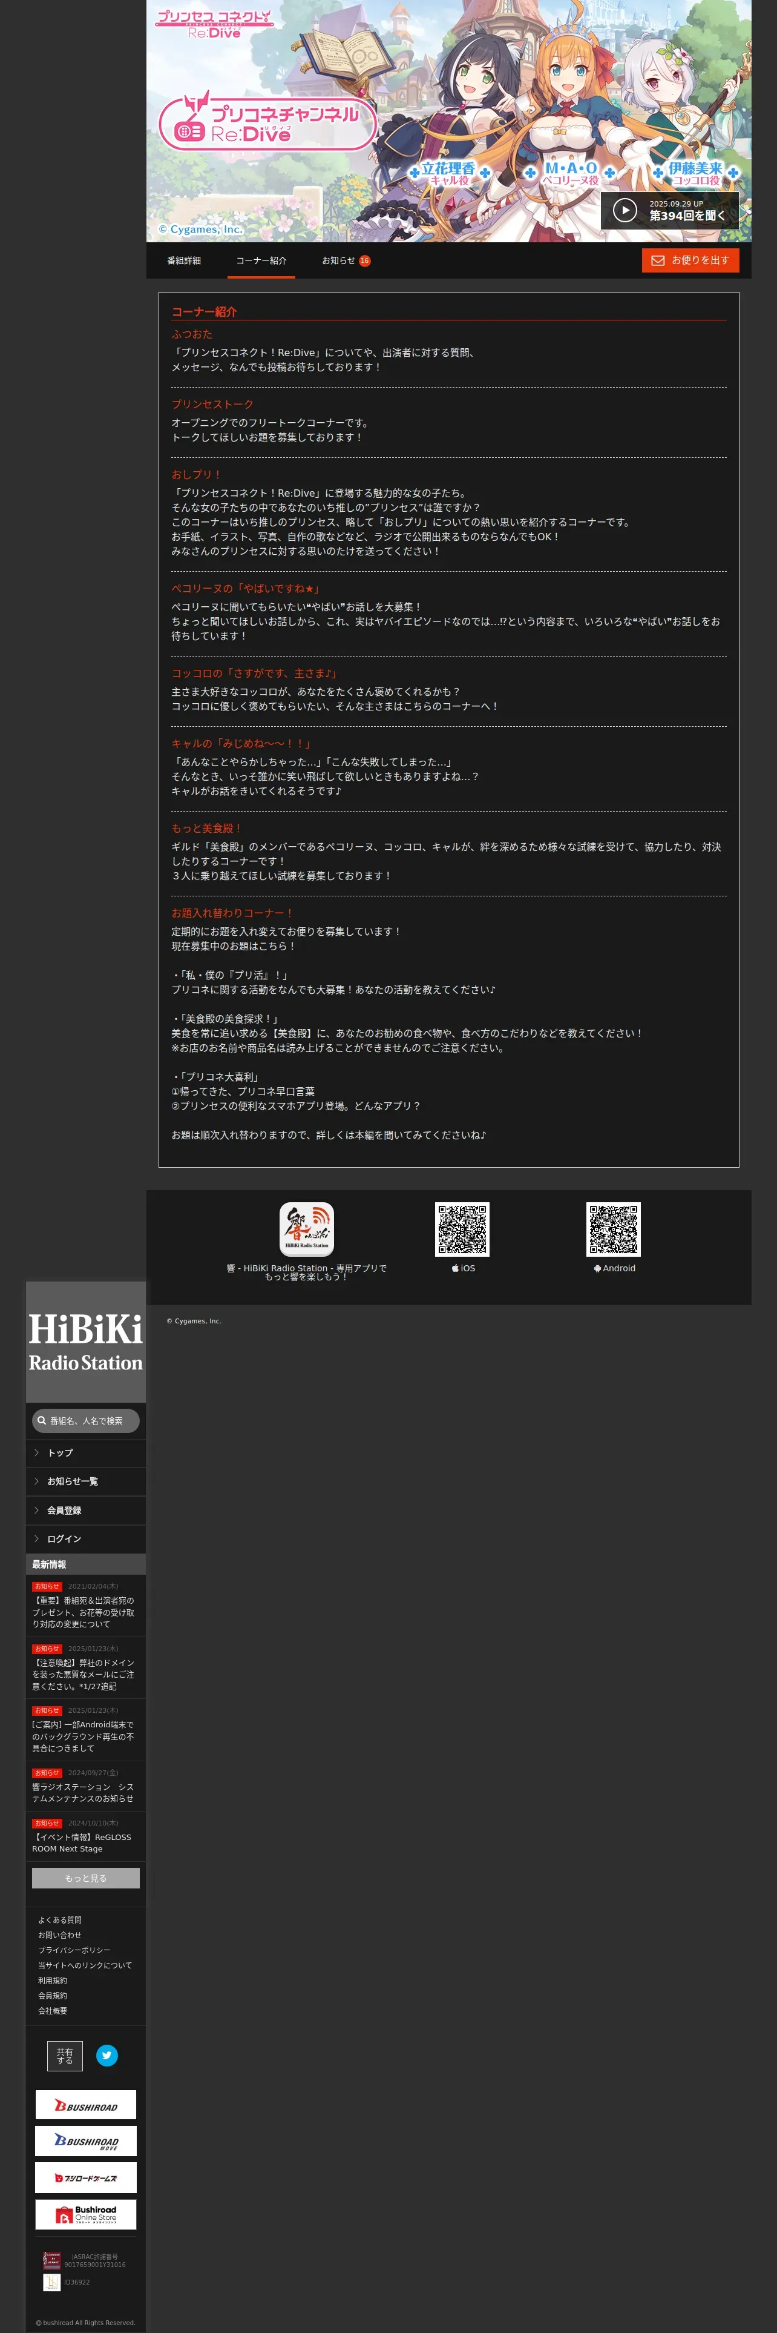
Task: Open the ブシロードゲームズ banner
Action: [86, 2178]
